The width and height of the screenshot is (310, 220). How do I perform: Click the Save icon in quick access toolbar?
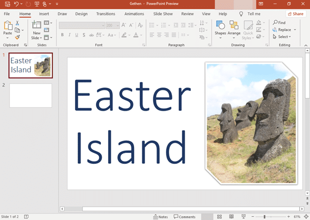coord(6,3)
